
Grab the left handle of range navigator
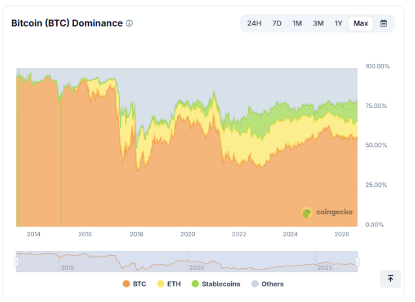coord(16,262)
